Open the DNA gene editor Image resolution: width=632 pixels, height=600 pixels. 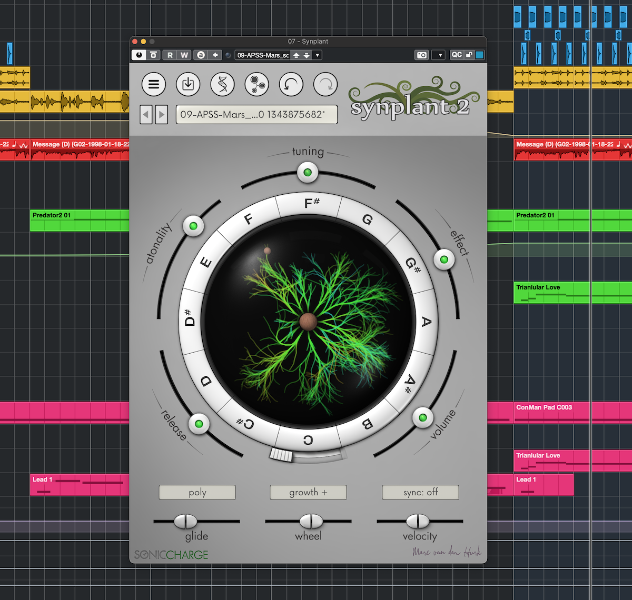click(x=222, y=85)
